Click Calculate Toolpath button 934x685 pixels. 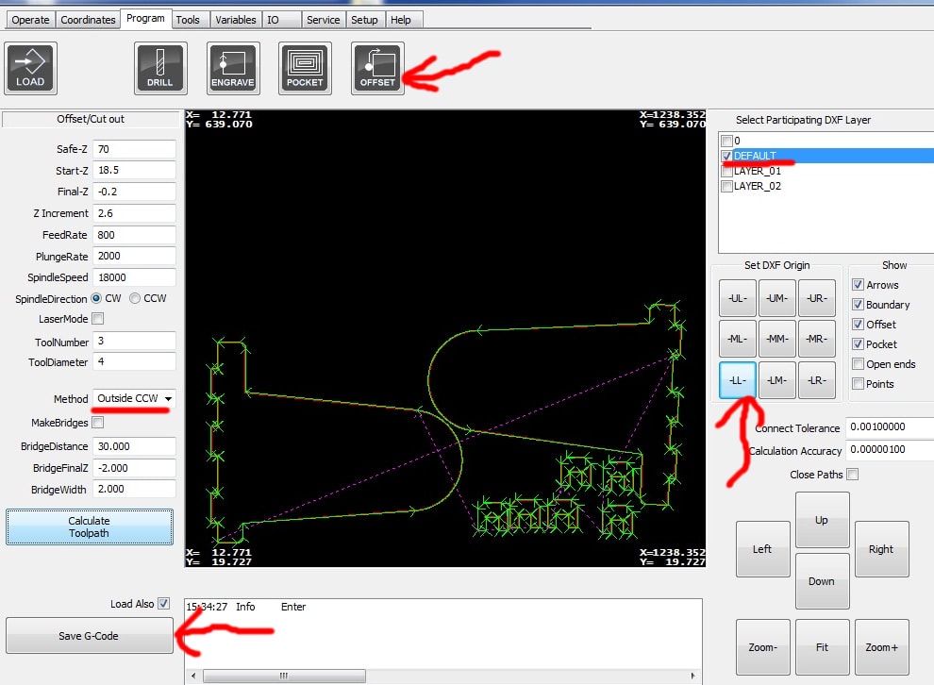(x=90, y=527)
